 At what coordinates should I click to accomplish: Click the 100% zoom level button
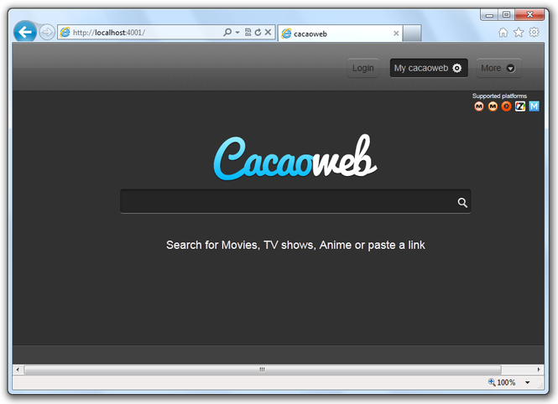[x=502, y=382]
